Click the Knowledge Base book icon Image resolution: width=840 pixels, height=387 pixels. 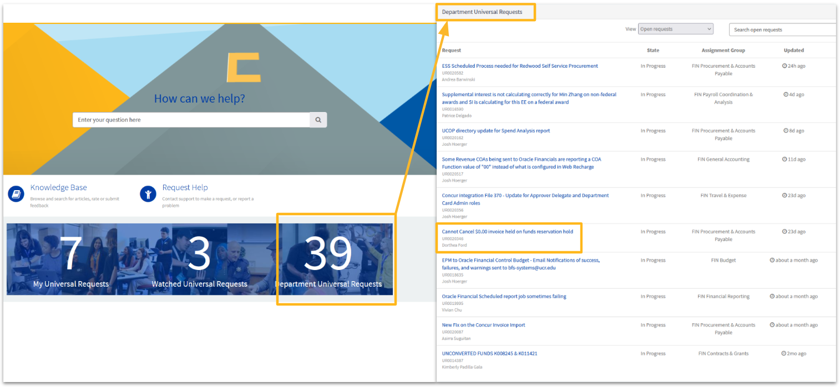tap(16, 194)
